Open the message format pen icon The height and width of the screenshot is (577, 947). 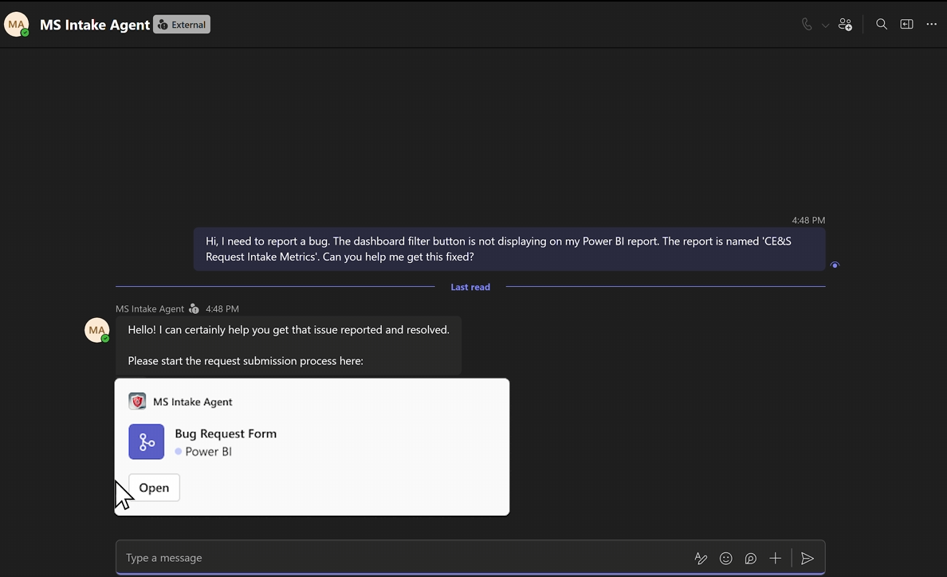click(x=701, y=559)
